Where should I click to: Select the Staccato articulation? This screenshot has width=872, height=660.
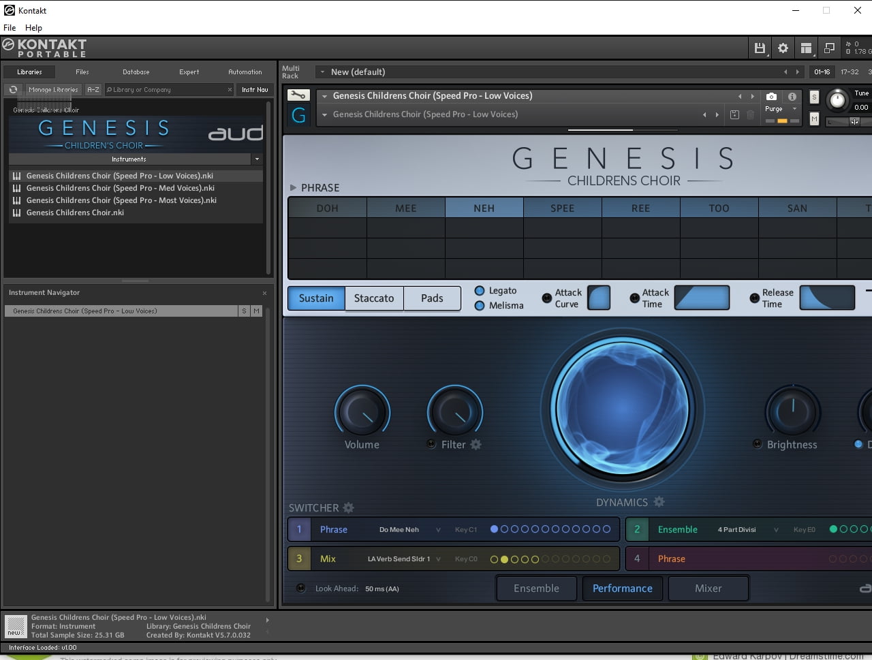[374, 298]
